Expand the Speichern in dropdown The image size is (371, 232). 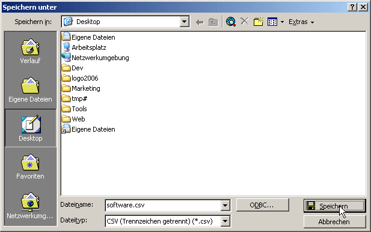pyautogui.click(x=184, y=22)
